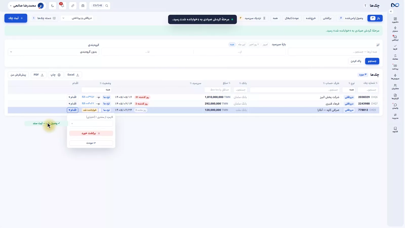Open the Inbox (اینباکس) sidebar icon
This screenshot has height=228, width=405.
click(x=395, y=38)
